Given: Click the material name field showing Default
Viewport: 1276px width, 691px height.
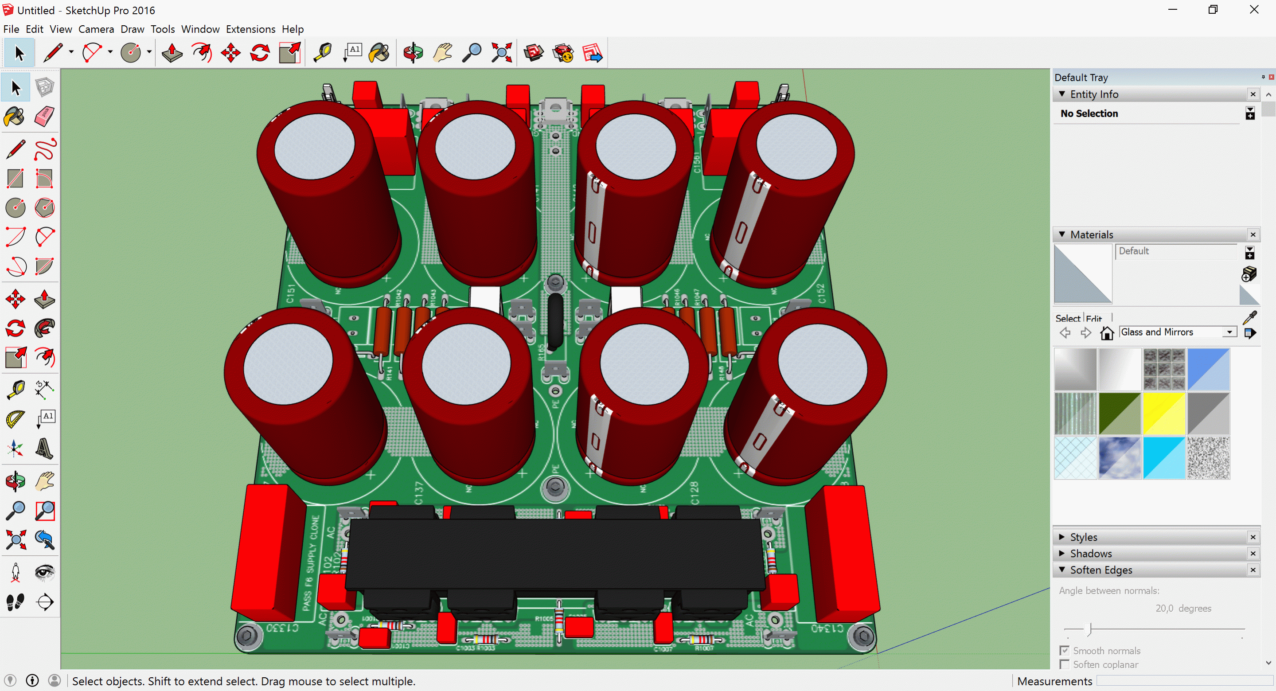Looking at the screenshot, I should click(1176, 251).
